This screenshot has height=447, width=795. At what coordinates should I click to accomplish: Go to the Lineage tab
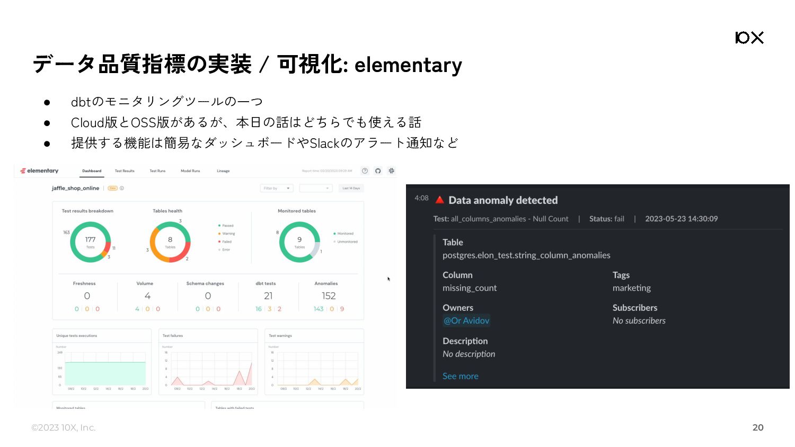(x=223, y=171)
